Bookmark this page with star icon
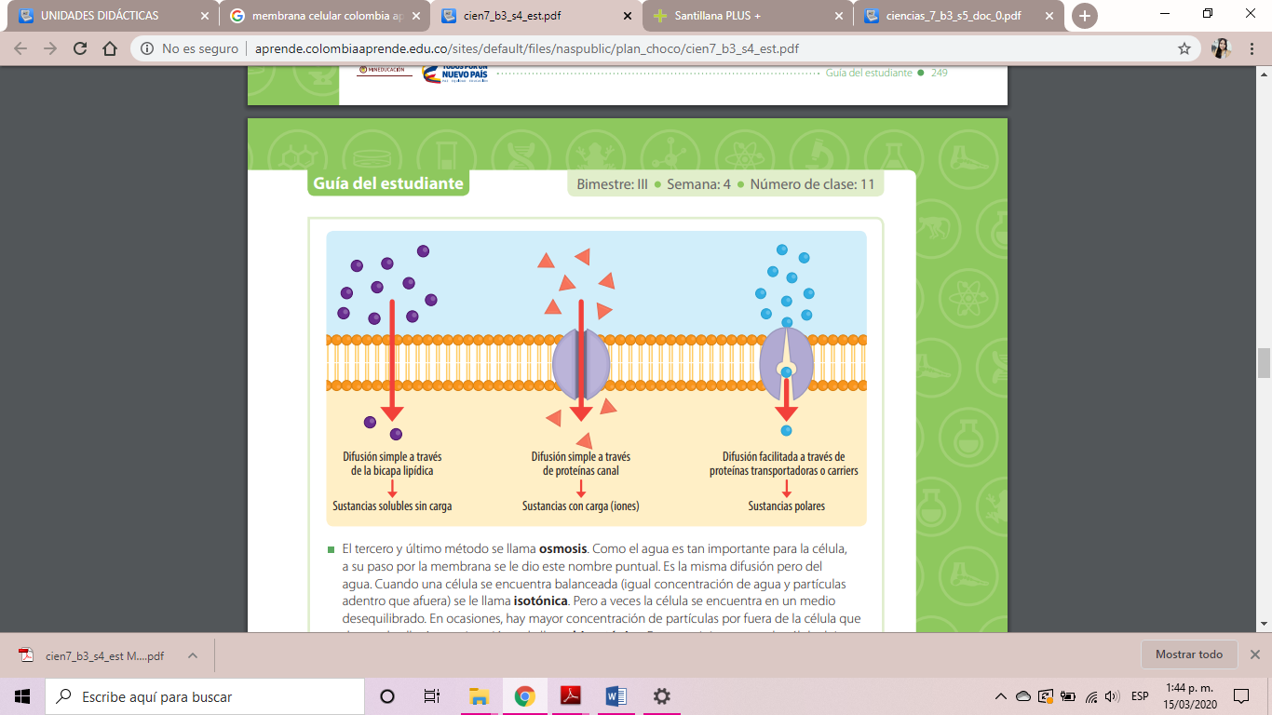This screenshot has width=1272, height=715. 1184,48
